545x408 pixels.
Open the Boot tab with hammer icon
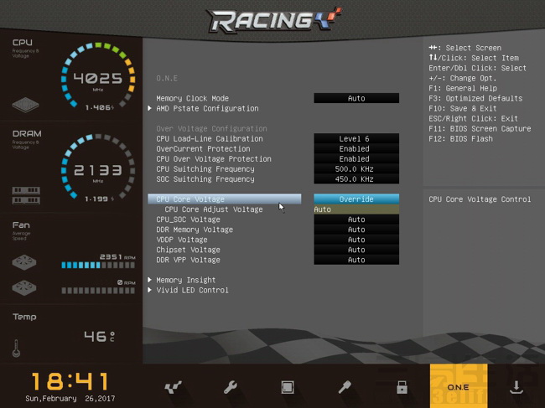coord(345,387)
